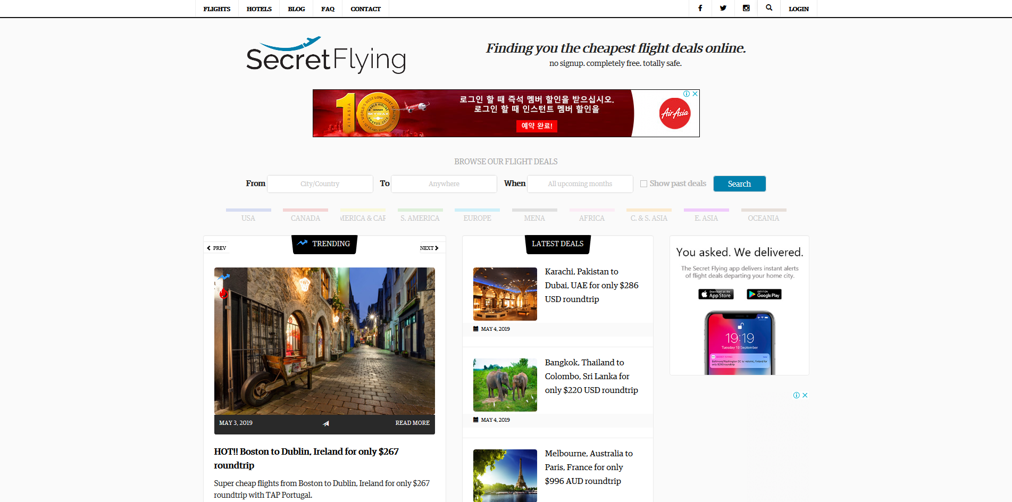The image size is (1012, 502).
Task: Open the CONTACT menu item
Action: 366,9
